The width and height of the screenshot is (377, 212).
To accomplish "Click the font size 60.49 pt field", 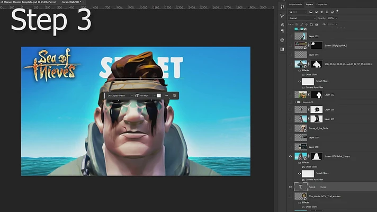I will 146,95.
